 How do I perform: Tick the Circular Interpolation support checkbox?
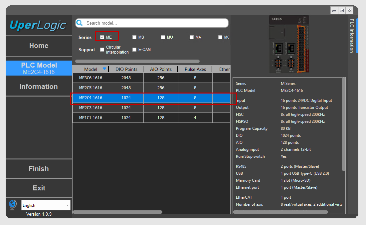coord(102,50)
